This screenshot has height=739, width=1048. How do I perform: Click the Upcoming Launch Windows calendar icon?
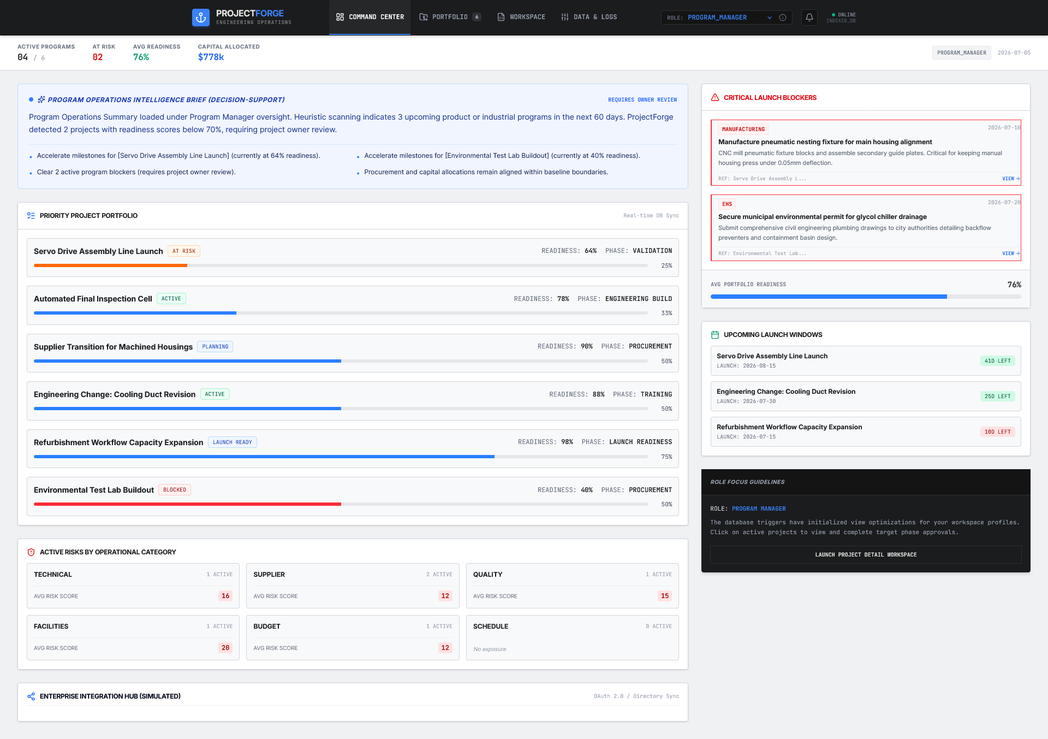[x=715, y=335]
